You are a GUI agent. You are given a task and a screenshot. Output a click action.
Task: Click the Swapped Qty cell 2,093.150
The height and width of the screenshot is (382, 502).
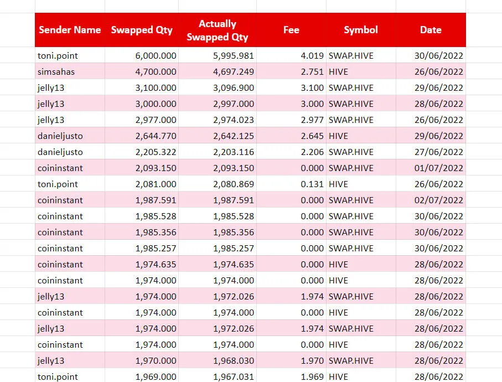pos(142,167)
